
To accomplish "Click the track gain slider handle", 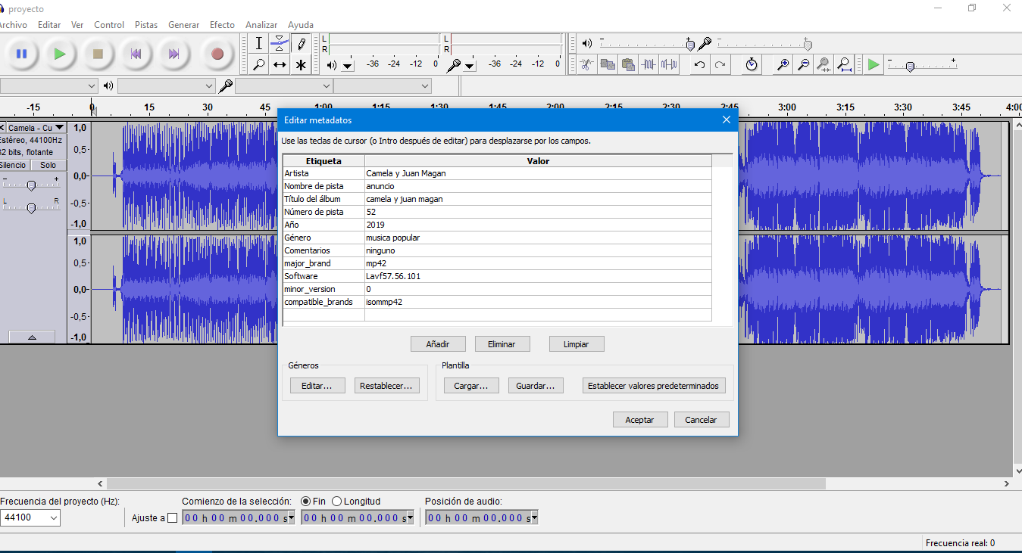I will pos(31,185).
